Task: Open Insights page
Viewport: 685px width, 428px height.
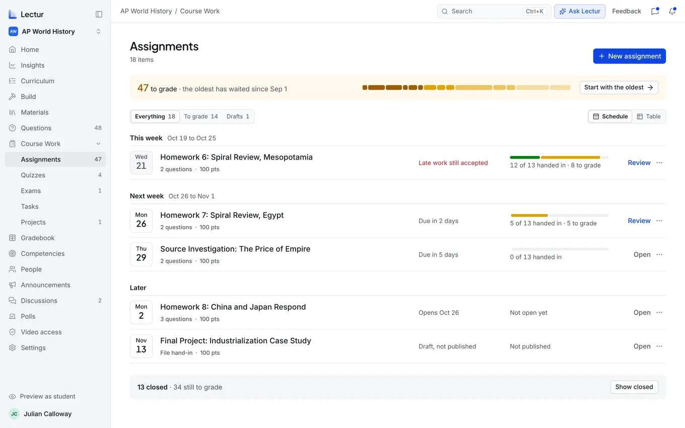Action: pyautogui.click(x=55, y=65)
